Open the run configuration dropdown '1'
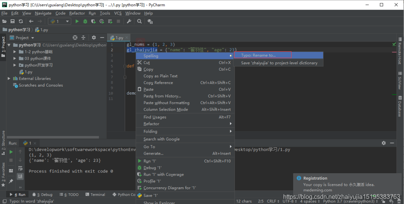 point(60,21)
